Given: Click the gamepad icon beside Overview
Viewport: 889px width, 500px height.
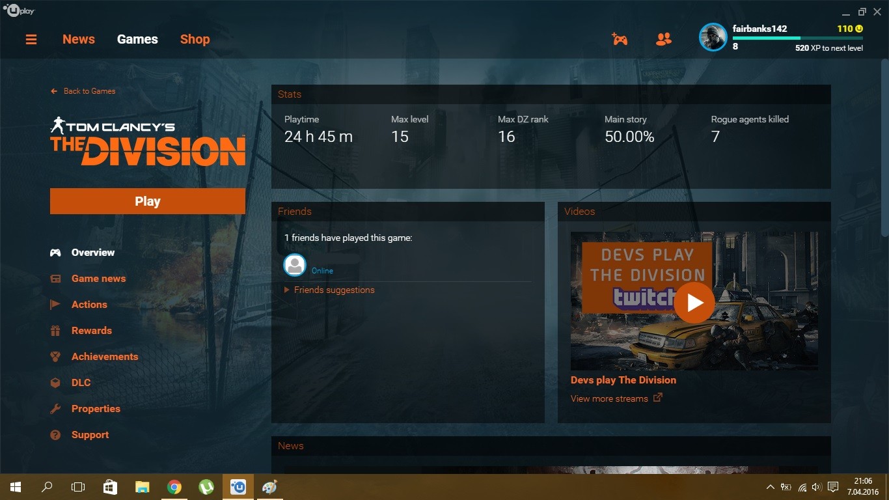Looking at the screenshot, I should (x=55, y=253).
